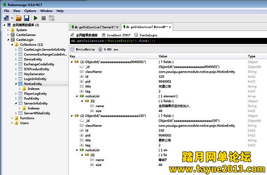Select the CastleLogin database icon
Screen dimensions: 267x175
pos(12,40)
